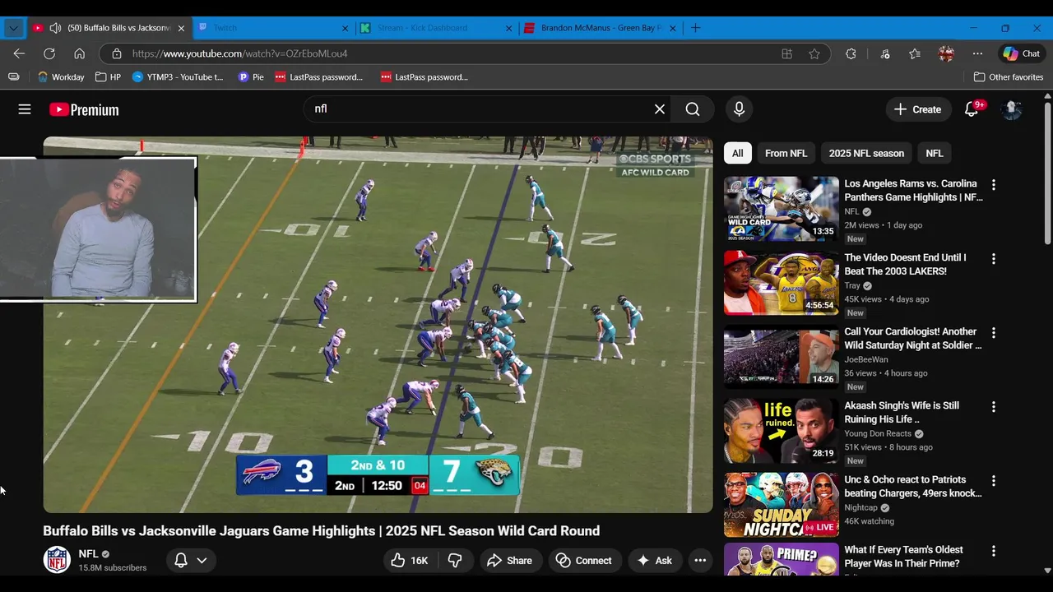Open the Edge profile avatar

tap(946, 53)
